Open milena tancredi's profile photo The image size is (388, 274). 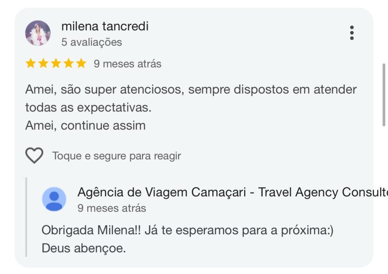pos(38,33)
